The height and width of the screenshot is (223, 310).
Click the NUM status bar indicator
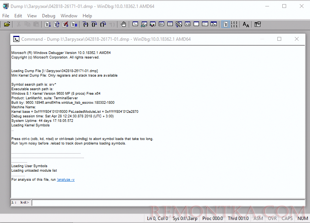click(302, 218)
